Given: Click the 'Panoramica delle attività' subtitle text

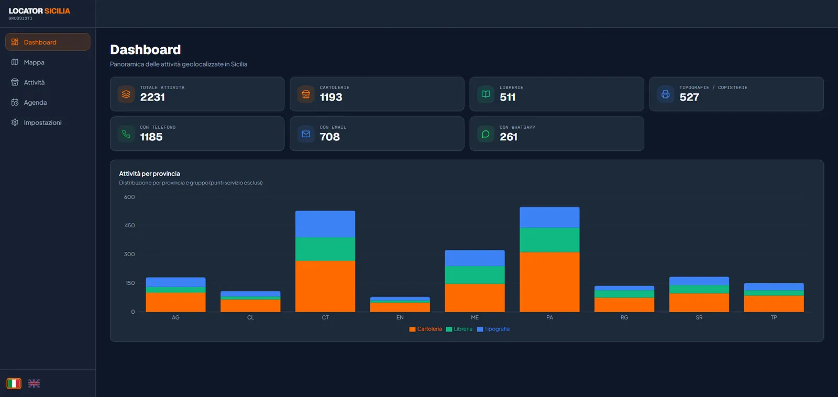Looking at the screenshot, I should pyautogui.click(x=179, y=64).
